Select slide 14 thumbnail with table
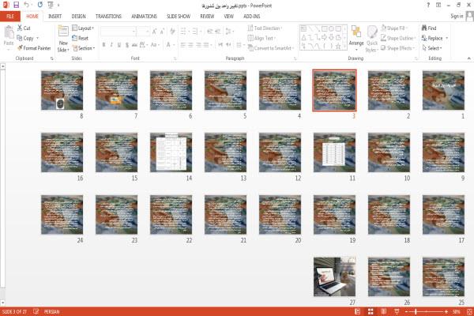474x316 pixels. [171, 152]
